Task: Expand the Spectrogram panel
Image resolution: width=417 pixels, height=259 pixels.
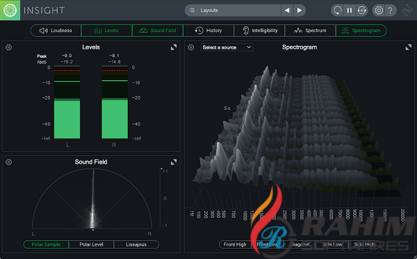Action: 409,47
